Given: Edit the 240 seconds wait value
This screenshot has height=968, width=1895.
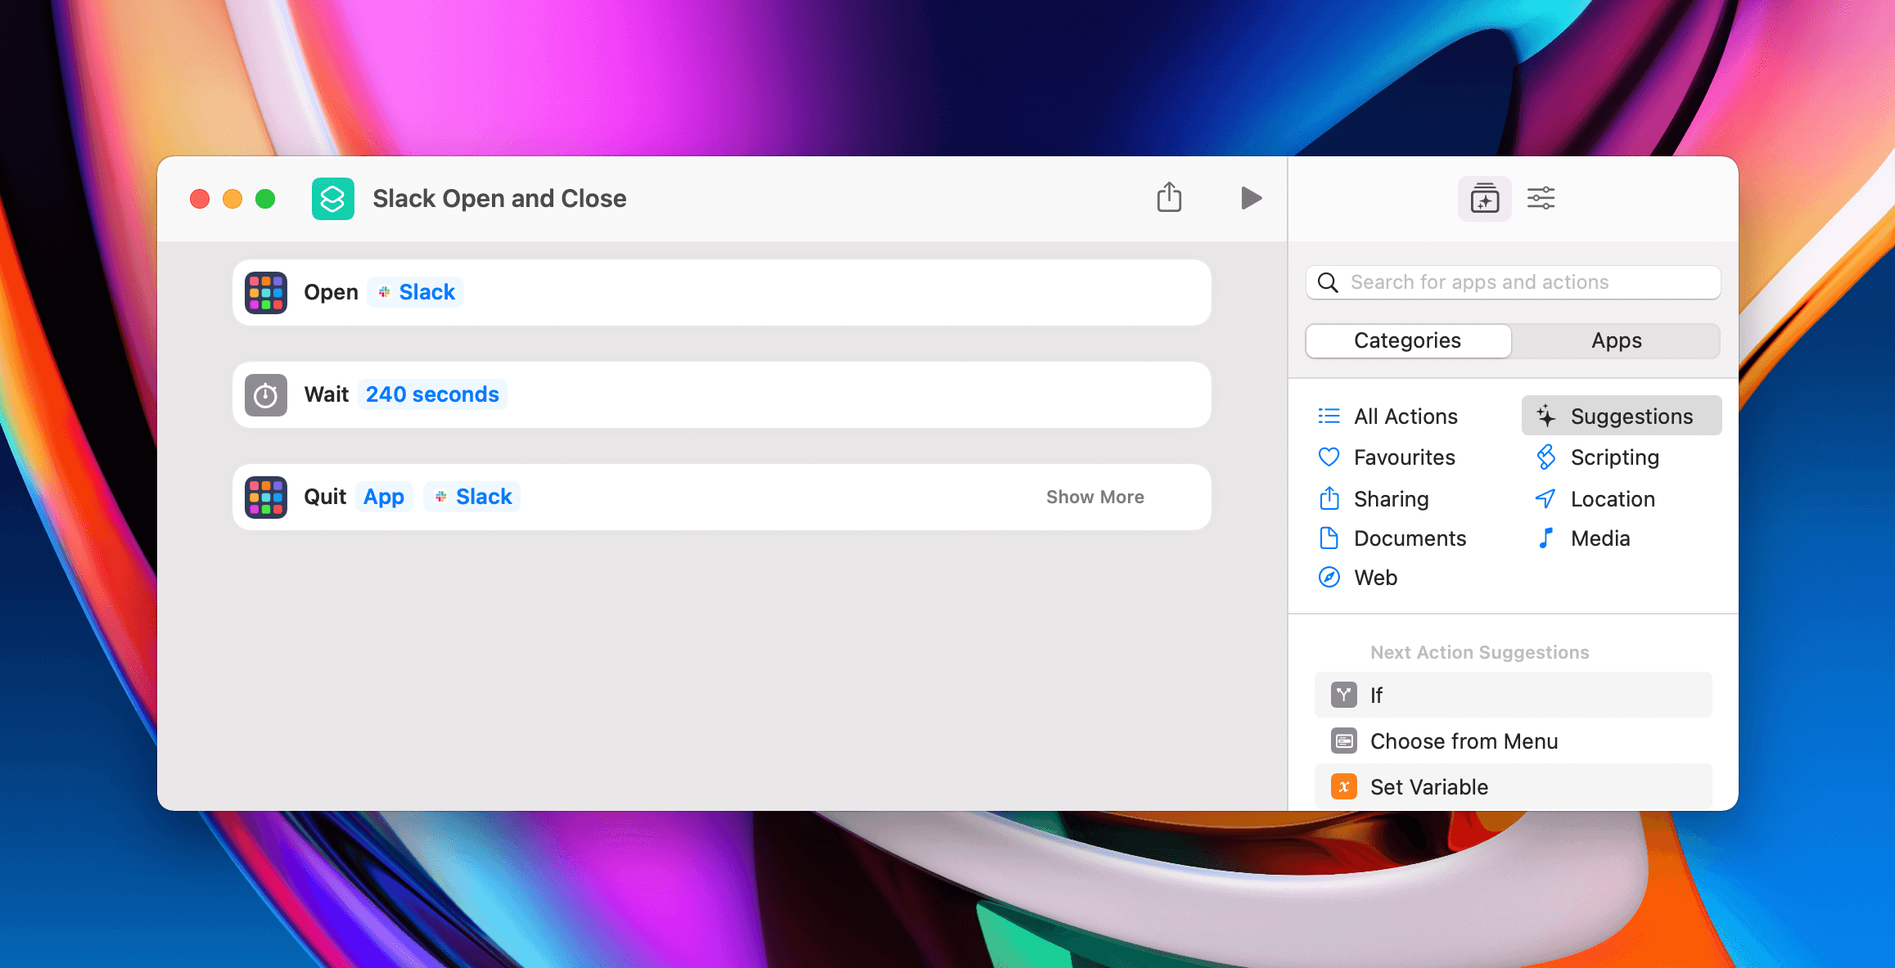Looking at the screenshot, I should (x=431, y=394).
